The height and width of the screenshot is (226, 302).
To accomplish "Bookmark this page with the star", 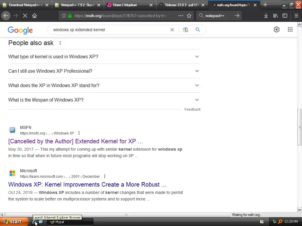I will point(189,16).
